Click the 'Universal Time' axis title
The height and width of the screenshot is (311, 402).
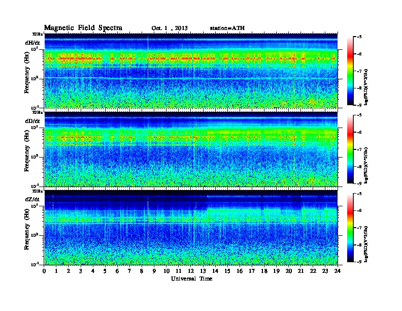pos(191,278)
